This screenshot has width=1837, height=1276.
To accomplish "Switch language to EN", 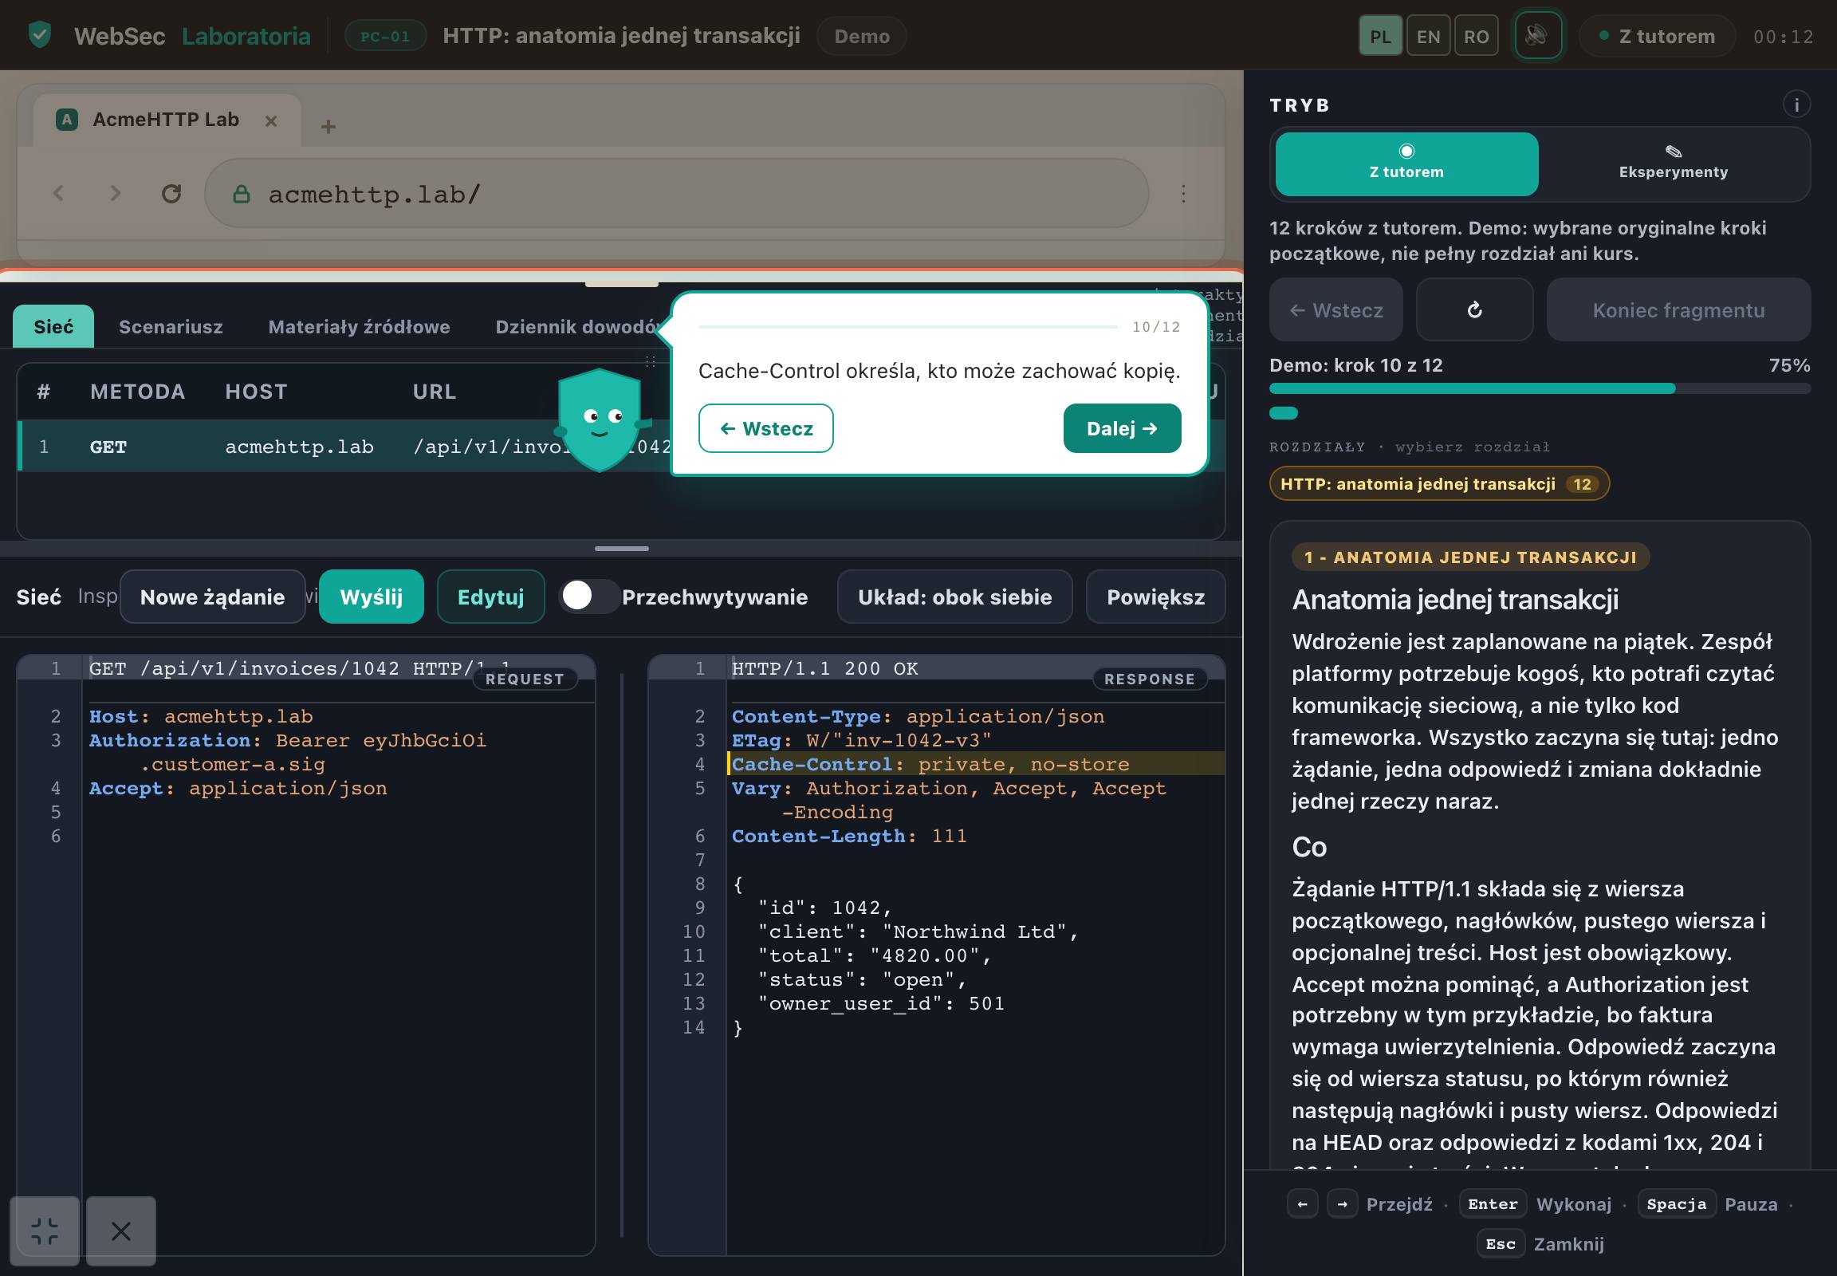I will pos(1427,36).
